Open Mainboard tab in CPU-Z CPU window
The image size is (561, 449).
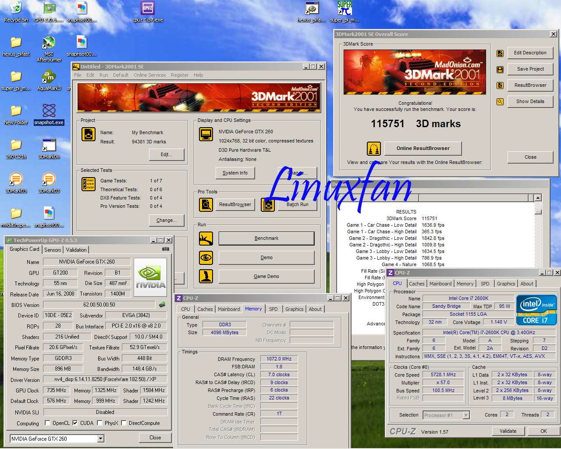(440, 284)
